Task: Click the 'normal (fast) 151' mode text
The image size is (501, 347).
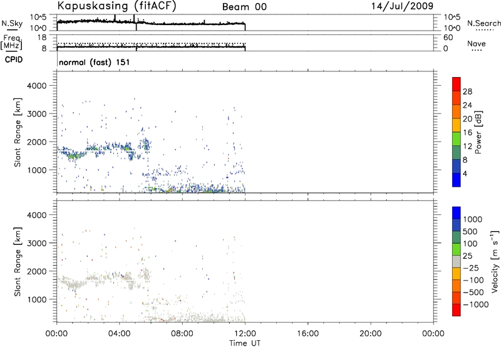Action: coord(95,62)
